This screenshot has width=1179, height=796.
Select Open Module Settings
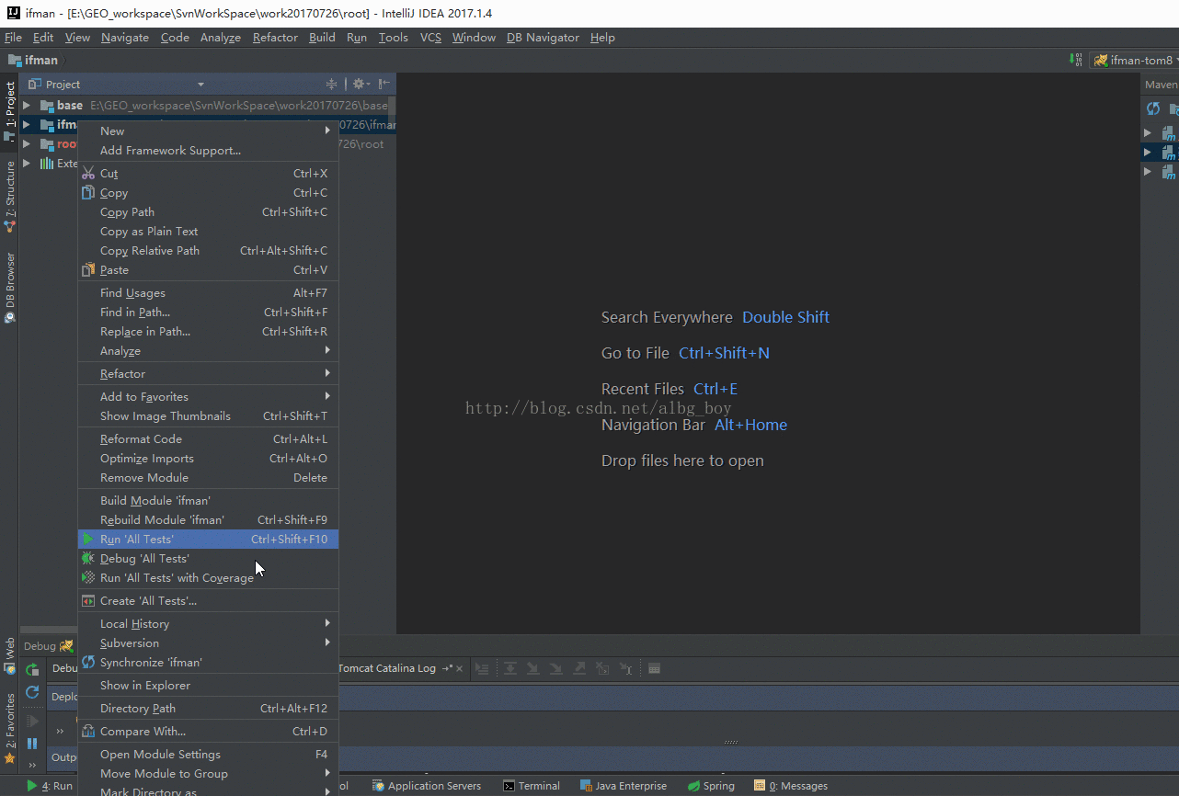(x=208, y=755)
